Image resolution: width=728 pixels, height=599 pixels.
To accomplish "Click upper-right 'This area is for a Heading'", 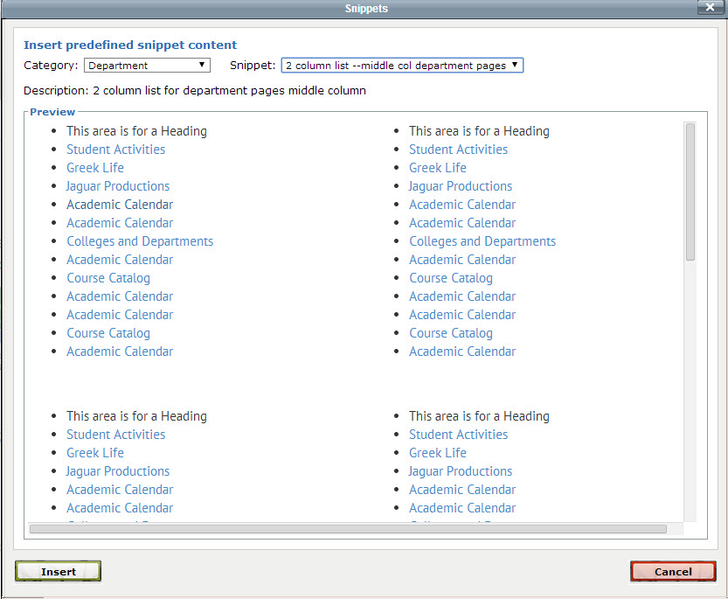I will pos(479,131).
